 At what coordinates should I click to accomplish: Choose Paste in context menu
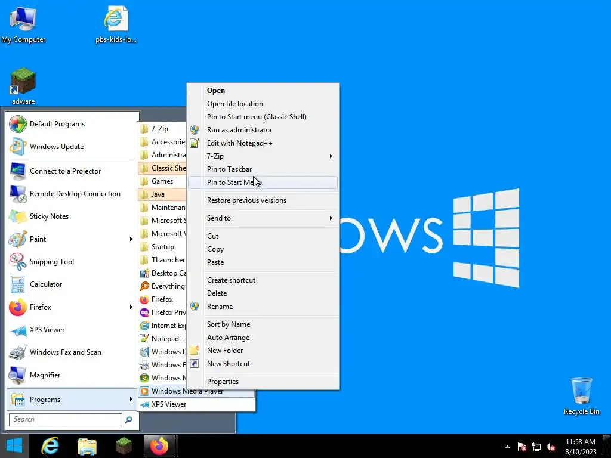(263, 262)
